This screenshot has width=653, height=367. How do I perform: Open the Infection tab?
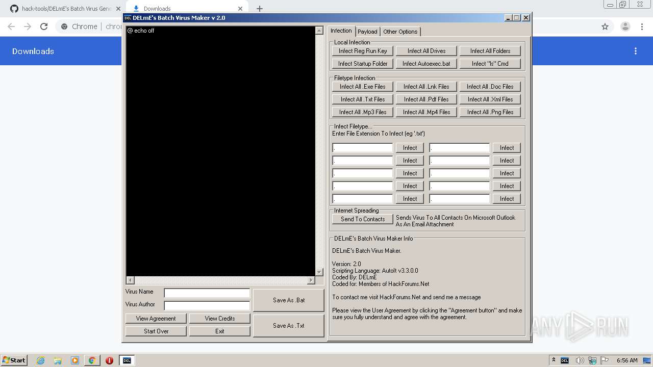point(341,31)
